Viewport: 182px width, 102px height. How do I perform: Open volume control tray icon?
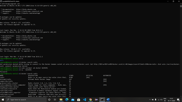click(x=161, y=100)
